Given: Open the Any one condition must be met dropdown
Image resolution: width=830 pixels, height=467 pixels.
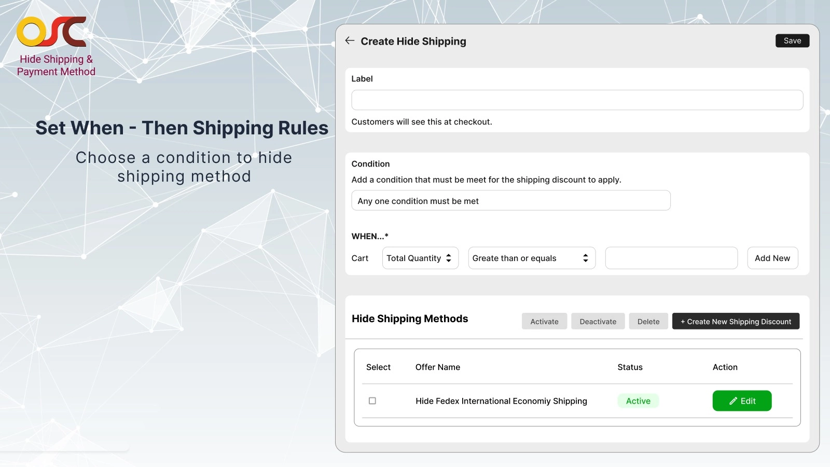Looking at the screenshot, I should pyautogui.click(x=511, y=201).
